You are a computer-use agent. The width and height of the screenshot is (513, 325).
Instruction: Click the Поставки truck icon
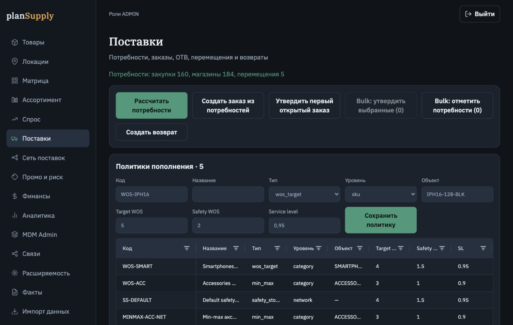(15, 138)
